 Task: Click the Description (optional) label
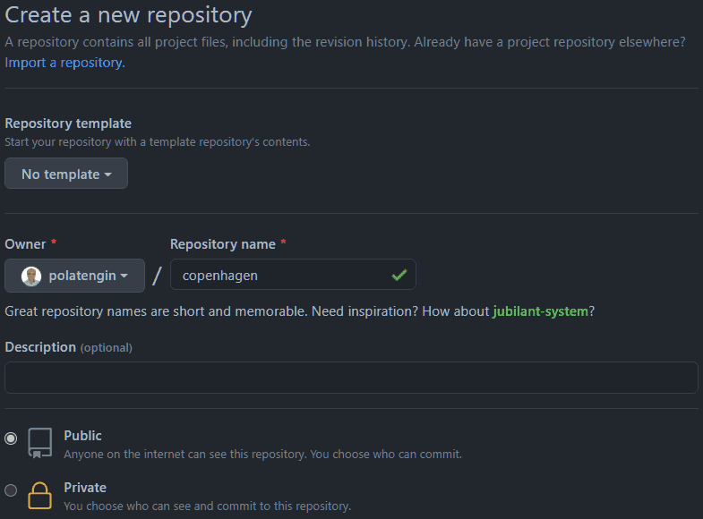pos(68,347)
